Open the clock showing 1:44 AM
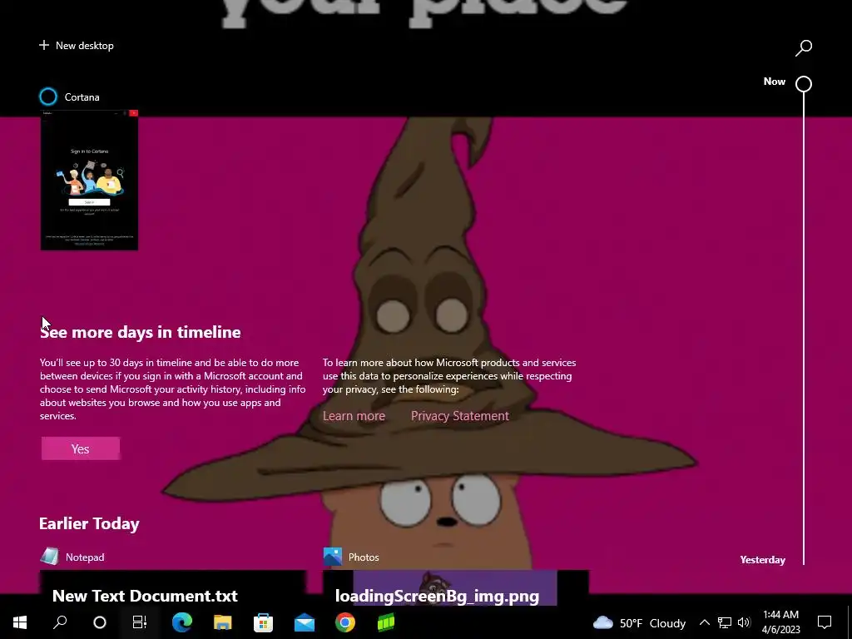 click(x=780, y=622)
